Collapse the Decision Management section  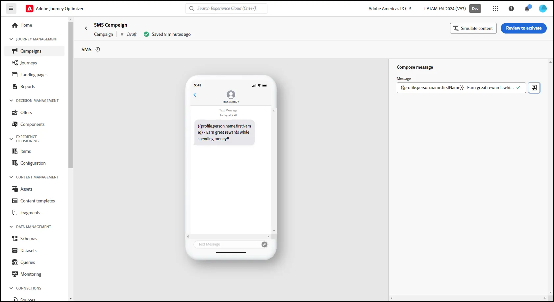[x=11, y=101]
